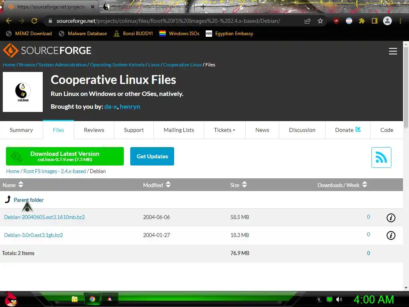Go back with the browser back arrow
This screenshot has width=409, height=307.
tap(9, 21)
